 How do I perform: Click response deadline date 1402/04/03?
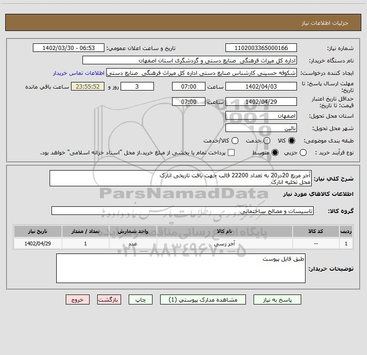261,86
